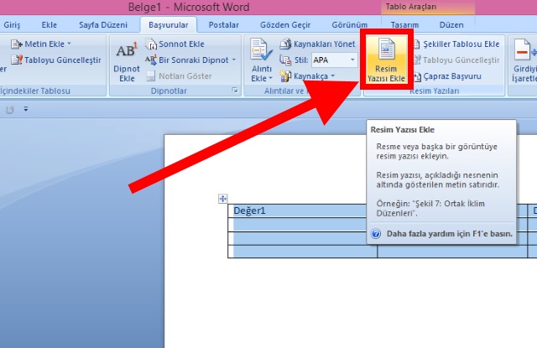Click Şekiller Tablosu Ekle
Image resolution: width=537 pixels, height=348 pixels.
pos(456,44)
